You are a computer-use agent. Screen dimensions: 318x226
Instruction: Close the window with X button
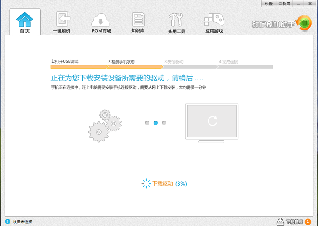(310, 4)
